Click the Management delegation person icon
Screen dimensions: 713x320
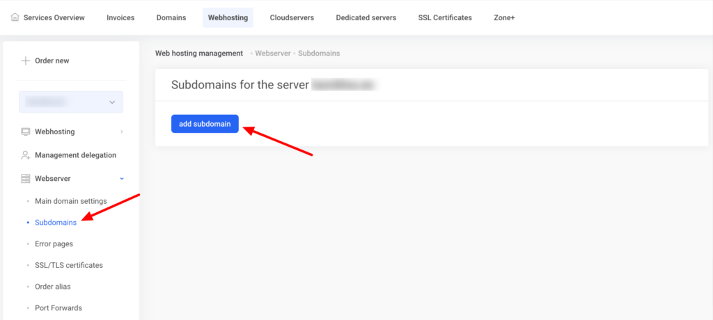pos(26,155)
